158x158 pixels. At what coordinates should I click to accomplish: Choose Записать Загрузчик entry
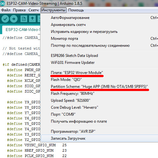[100, 138]
